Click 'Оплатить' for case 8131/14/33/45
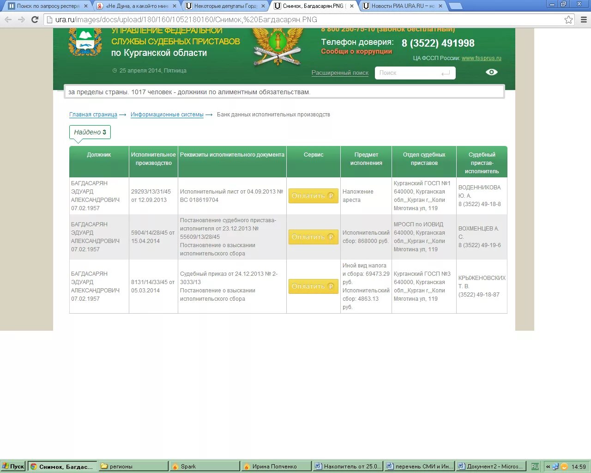The width and height of the screenshot is (591, 473). [314, 286]
